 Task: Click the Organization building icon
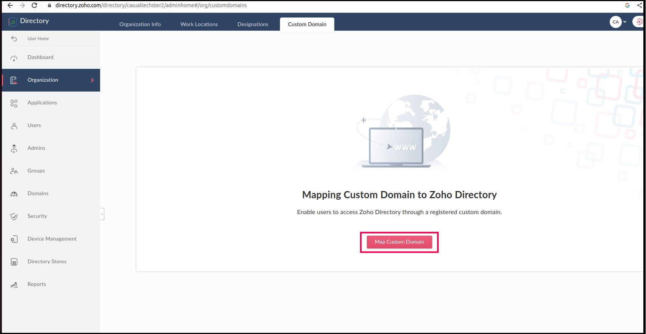[14, 80]
